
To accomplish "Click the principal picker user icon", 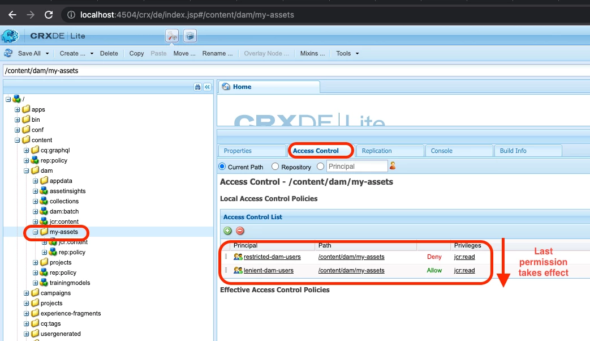I will pyautogui.click(x=393, y=165).
